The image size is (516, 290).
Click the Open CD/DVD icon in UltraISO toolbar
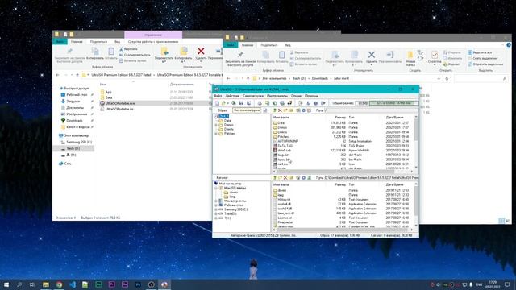[234, 103]
